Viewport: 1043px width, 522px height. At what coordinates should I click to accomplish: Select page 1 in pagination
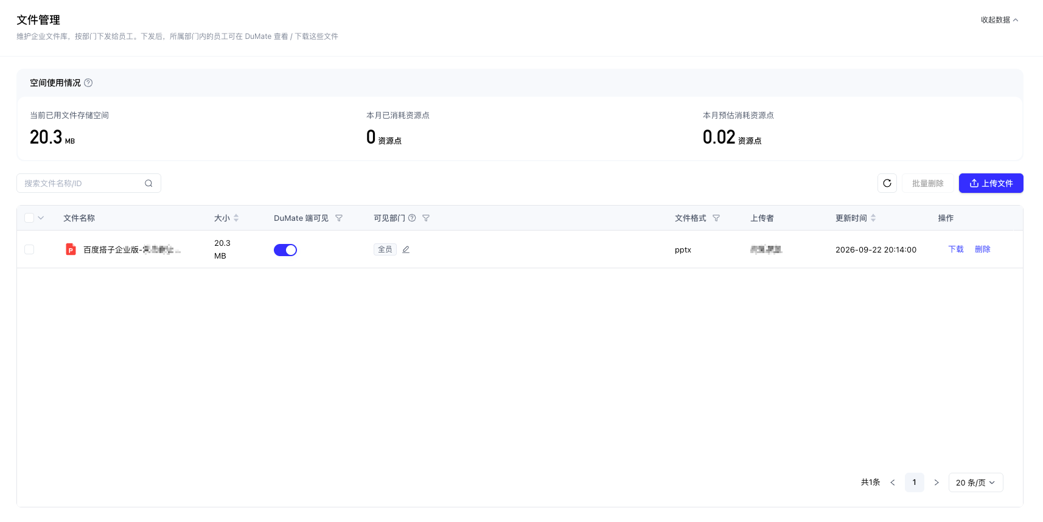915,482
